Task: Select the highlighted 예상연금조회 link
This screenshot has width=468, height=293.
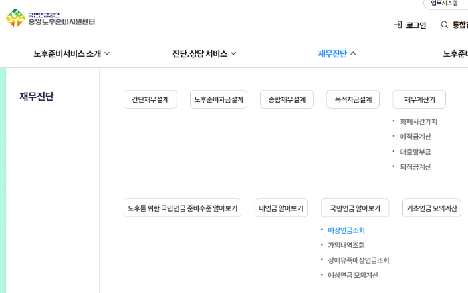Action: tap(346, 230)
